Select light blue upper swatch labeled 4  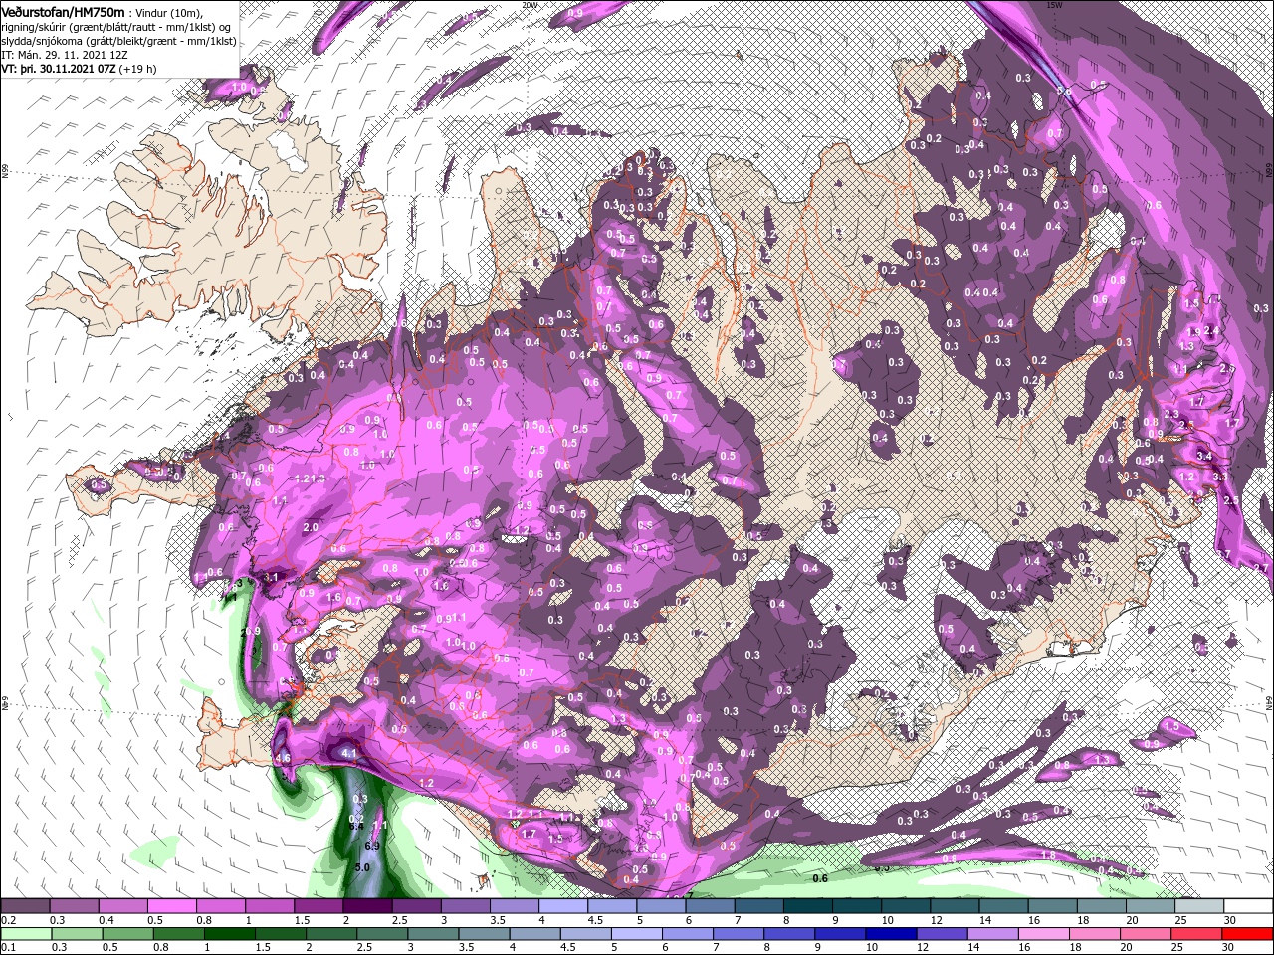coord(562,906)
